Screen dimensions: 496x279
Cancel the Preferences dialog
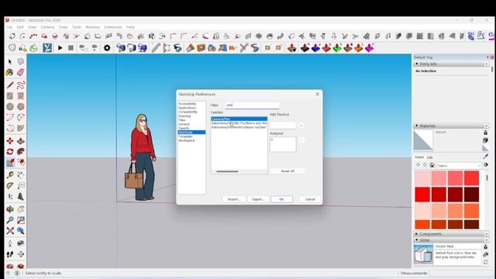click(x=310, y=199)
